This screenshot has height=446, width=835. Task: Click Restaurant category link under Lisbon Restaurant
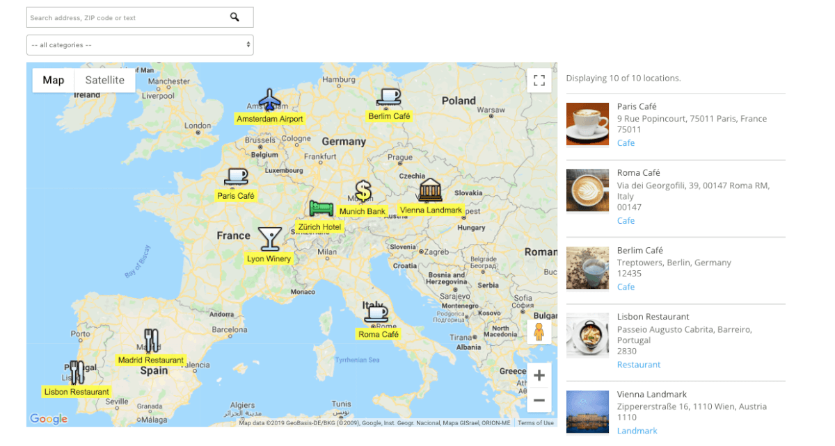pos(639,365)
